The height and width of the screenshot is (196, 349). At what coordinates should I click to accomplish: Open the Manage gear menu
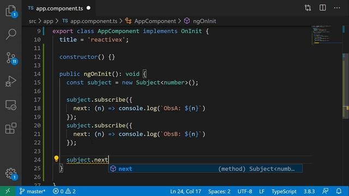click(x=11, y=173)
